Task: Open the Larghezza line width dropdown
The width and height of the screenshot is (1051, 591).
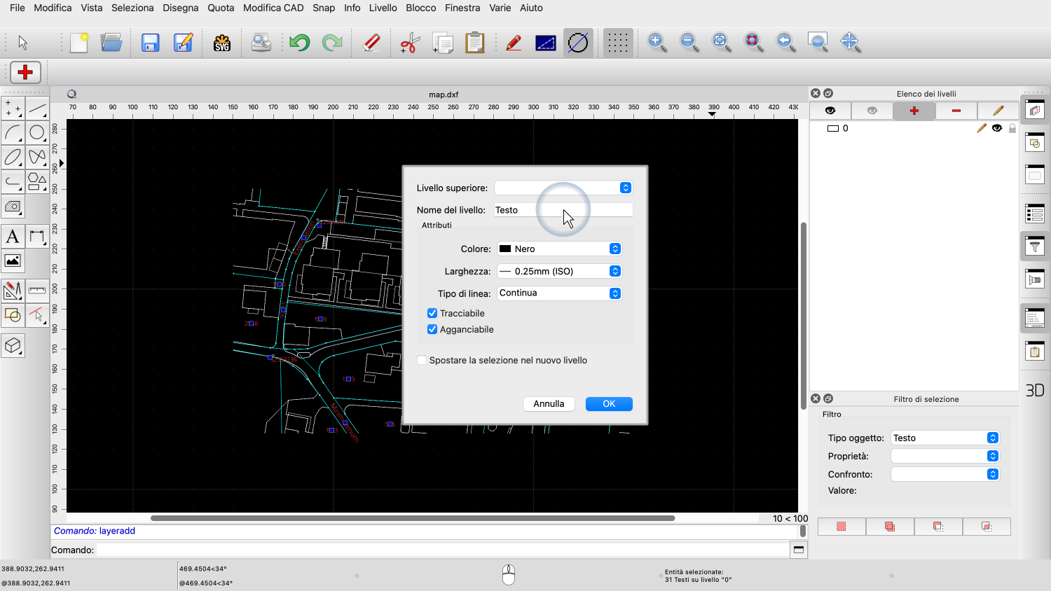Action: [x=559, y=271]
